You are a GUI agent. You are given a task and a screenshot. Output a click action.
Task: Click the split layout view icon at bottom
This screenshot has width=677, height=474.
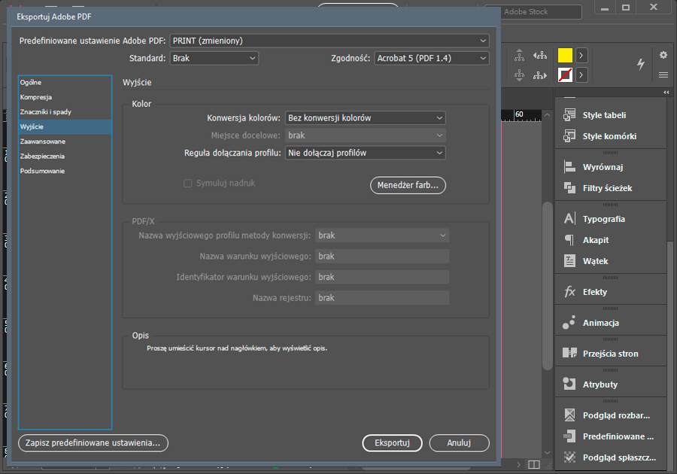[x=534, y=464]
